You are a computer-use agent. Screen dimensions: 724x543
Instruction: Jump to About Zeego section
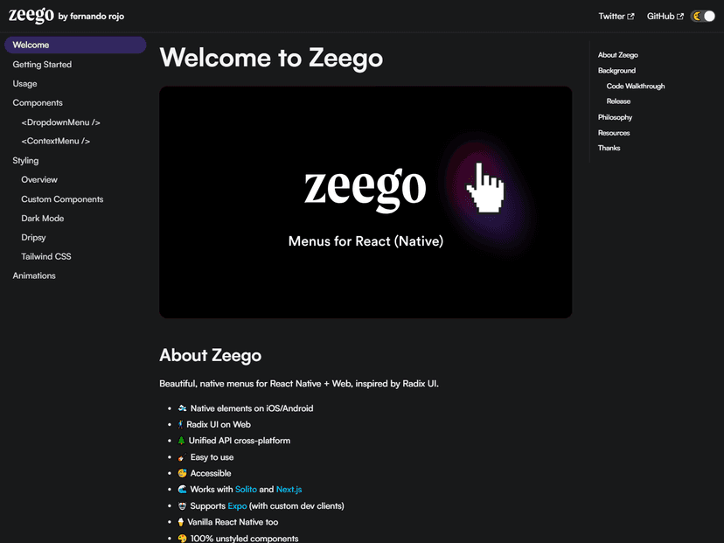point(618,55)
